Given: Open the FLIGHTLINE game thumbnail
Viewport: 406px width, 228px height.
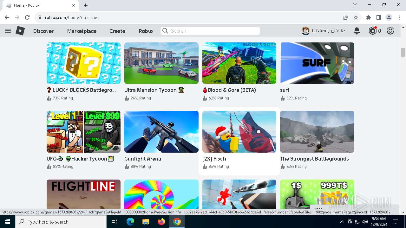Looking at the screenshot, I should [x=83, y=194].
